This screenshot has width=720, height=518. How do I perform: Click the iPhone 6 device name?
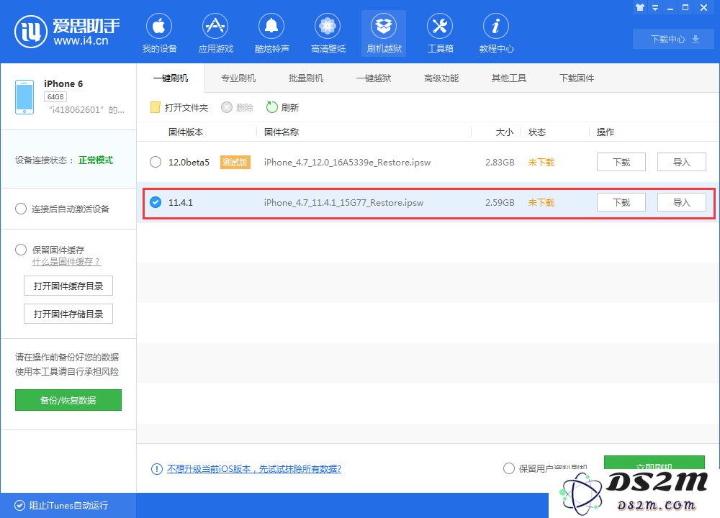(x=63, y=83)
